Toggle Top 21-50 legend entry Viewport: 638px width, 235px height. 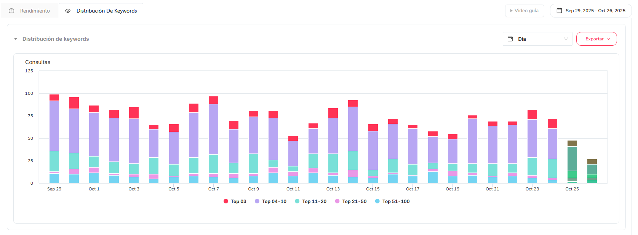click(350, 201)
